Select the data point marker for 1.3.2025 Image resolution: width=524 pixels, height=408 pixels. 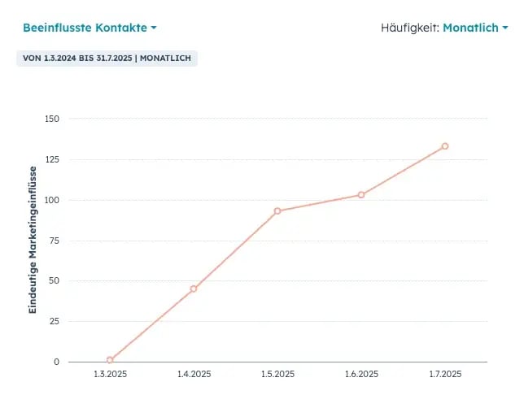point(110,360)
